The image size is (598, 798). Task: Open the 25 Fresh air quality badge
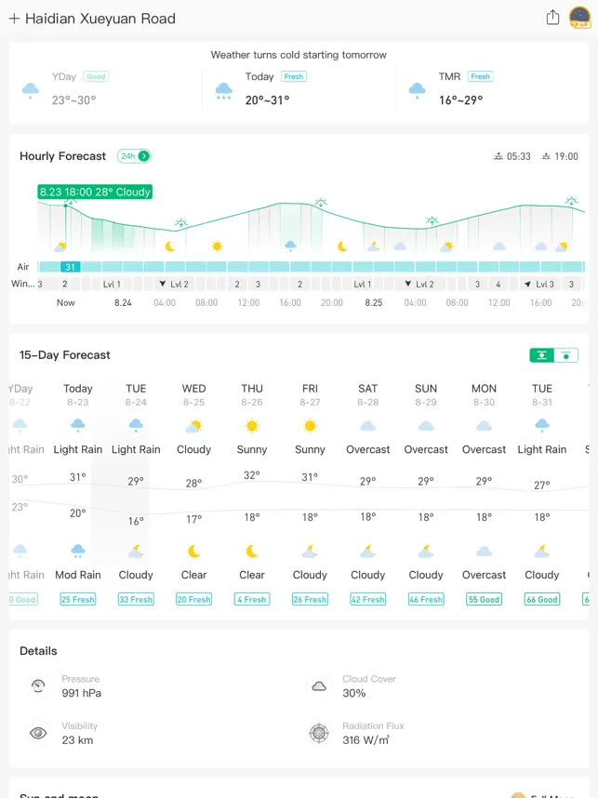(x=78, y=600)
